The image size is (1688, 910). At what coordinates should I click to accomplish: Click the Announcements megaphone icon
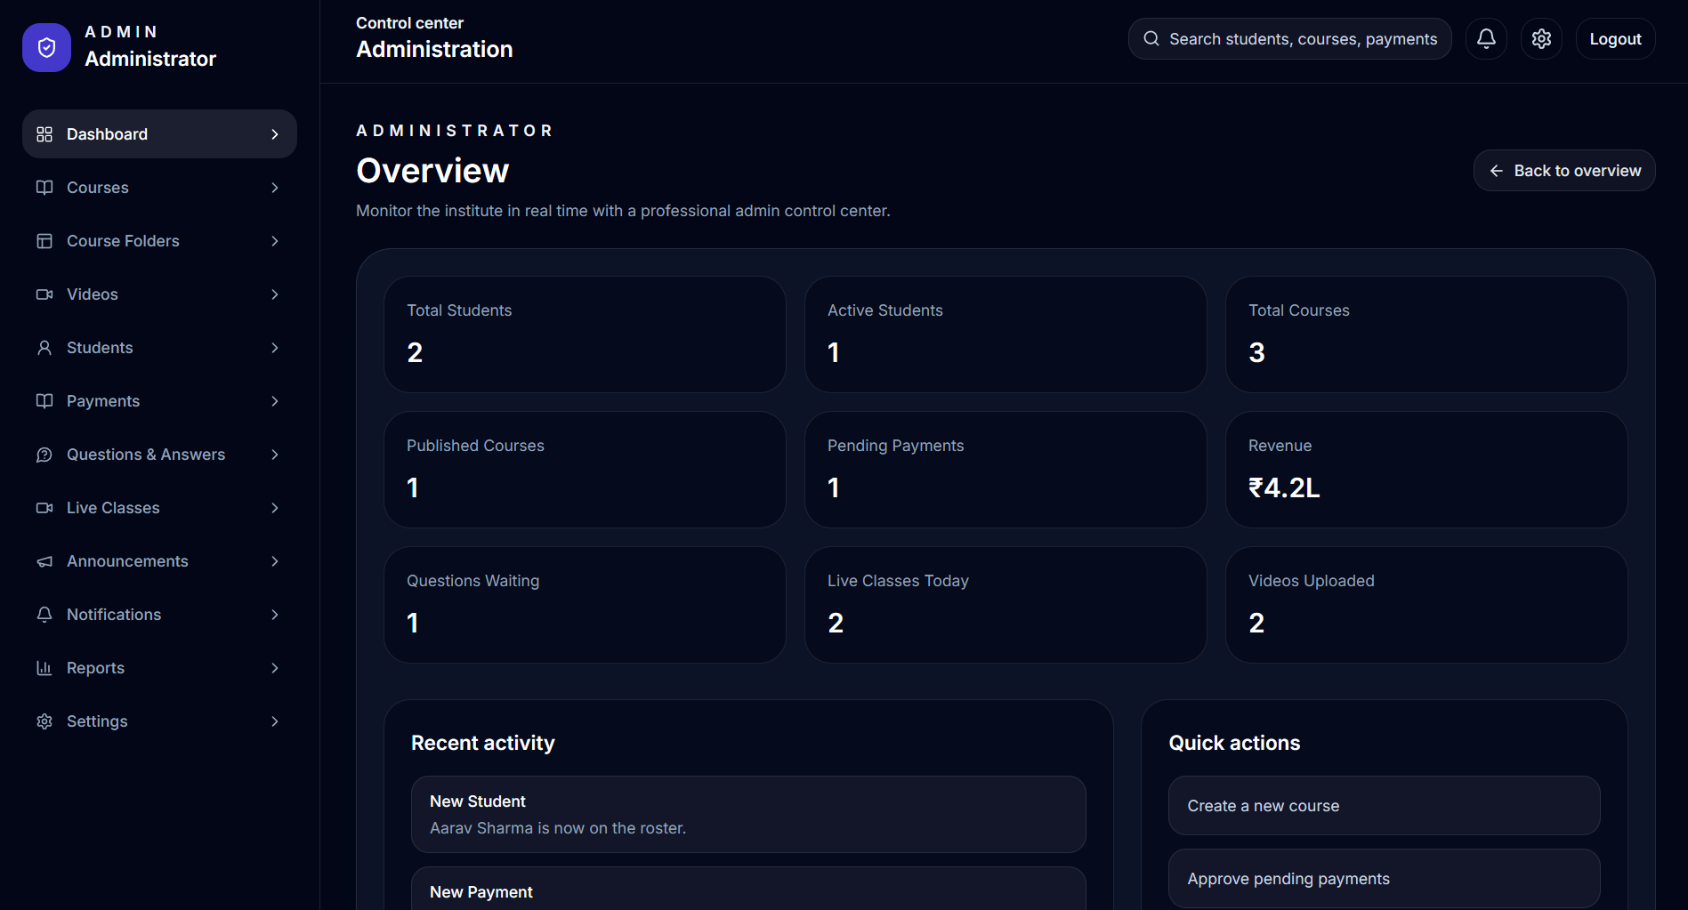coord(44,561)
